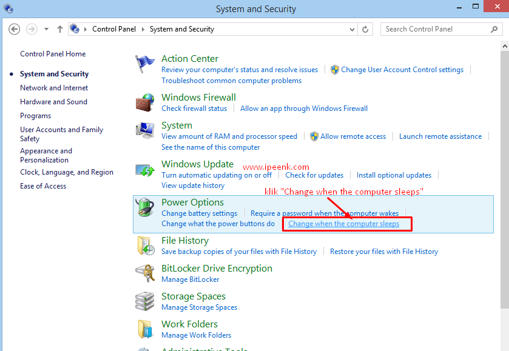Expand recent locations chevron near forward button
The image size is (509, 351).
[46, 28]
